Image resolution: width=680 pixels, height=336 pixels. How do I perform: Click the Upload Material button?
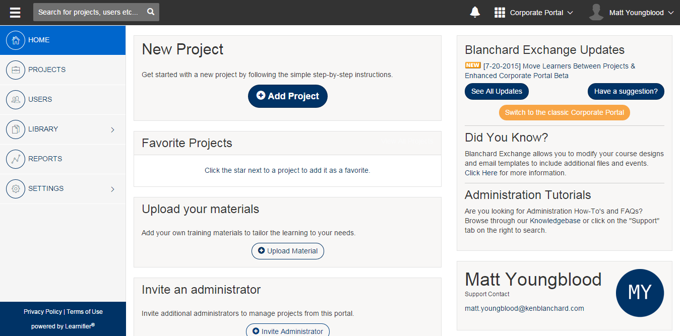[288, 251]
